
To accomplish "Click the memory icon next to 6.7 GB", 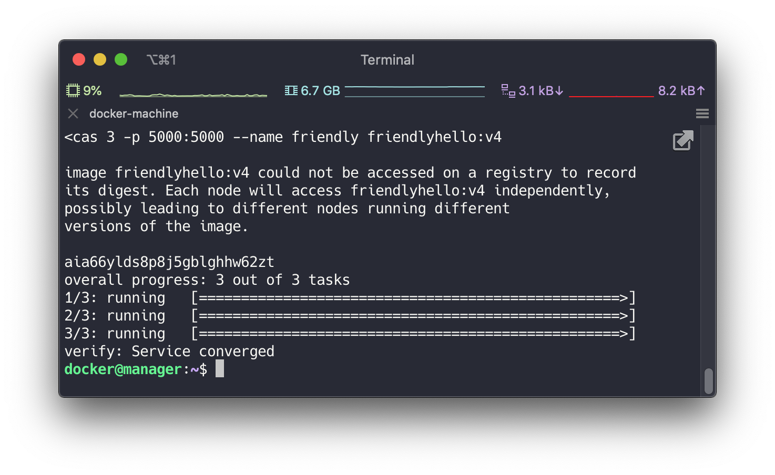I will (291, 90).
